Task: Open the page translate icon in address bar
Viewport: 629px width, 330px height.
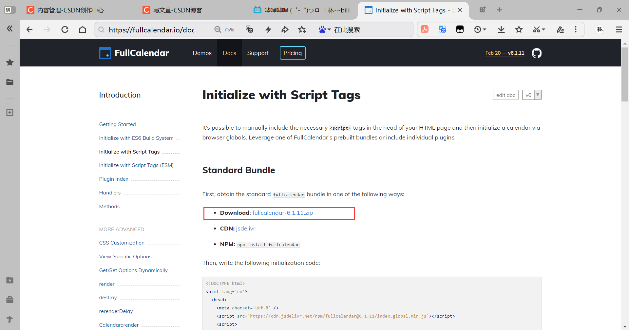Action: pos(249,29)
